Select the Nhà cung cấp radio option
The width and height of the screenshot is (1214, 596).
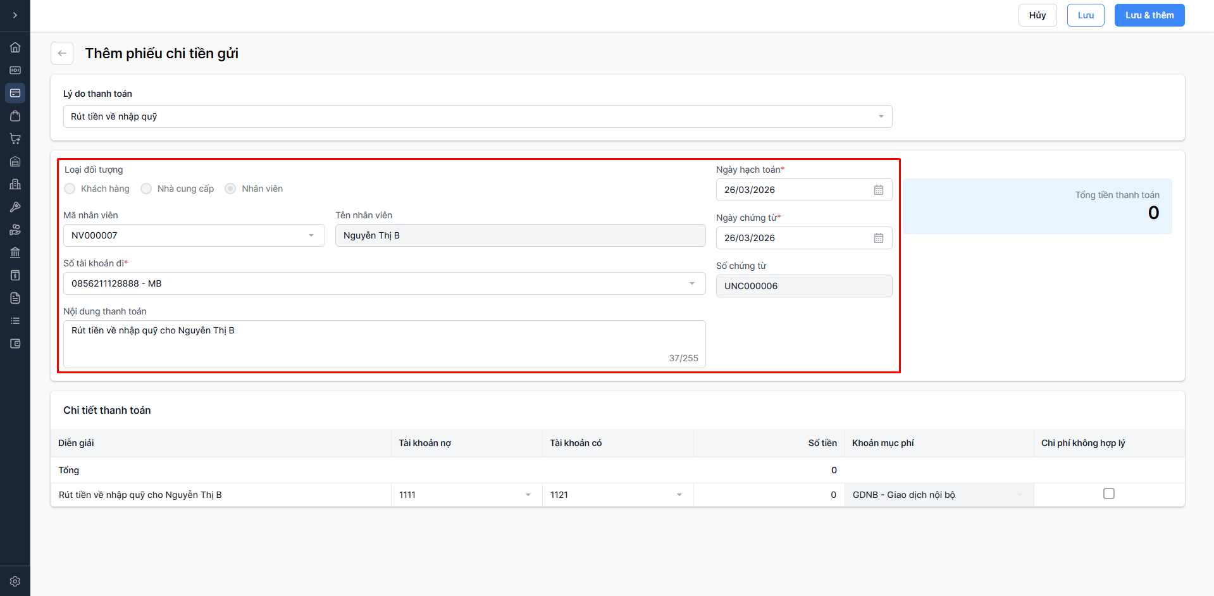coord(146,189)
